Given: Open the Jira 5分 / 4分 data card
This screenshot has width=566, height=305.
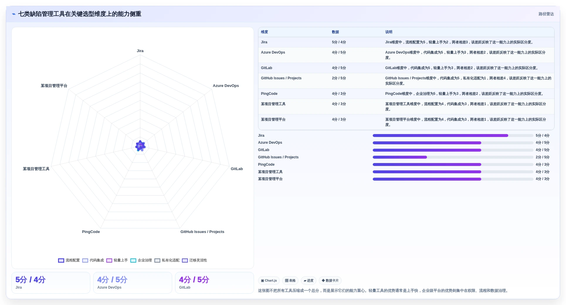Looking at the screenshot, I should pyautogui.click(x=51, y=283).
